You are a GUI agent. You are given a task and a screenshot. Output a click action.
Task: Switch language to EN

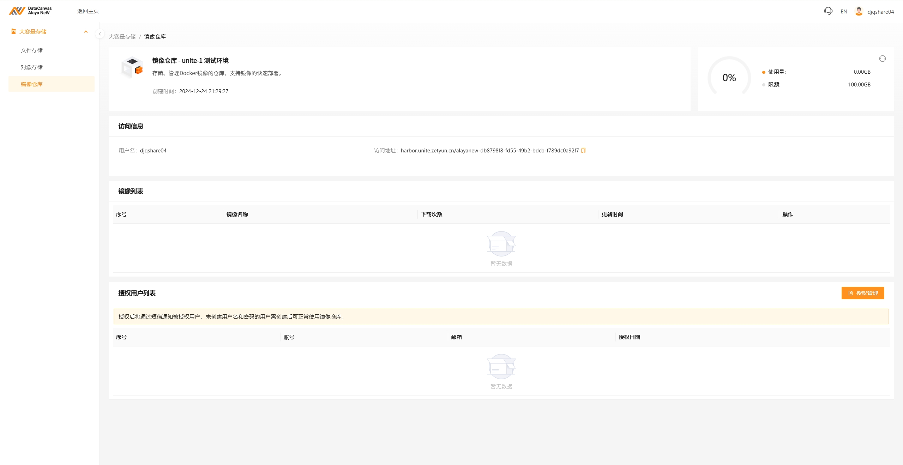843,12
